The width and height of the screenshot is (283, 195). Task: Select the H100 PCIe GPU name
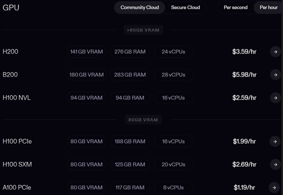point(17,141)
